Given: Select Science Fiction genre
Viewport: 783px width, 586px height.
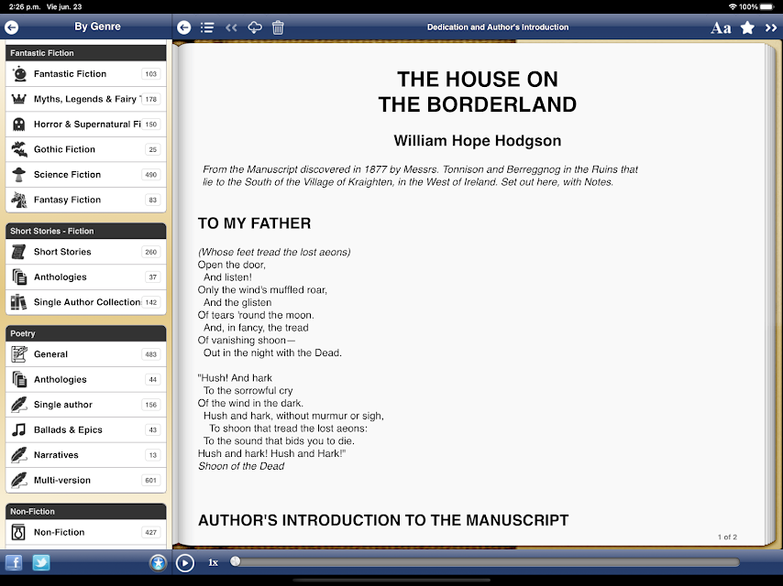Looking at the screenshot, I should point(86,175).
